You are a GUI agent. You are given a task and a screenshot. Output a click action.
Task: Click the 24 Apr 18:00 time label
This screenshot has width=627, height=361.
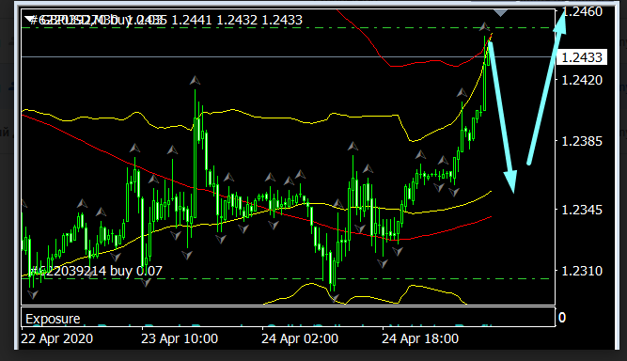tap(420, 338)
